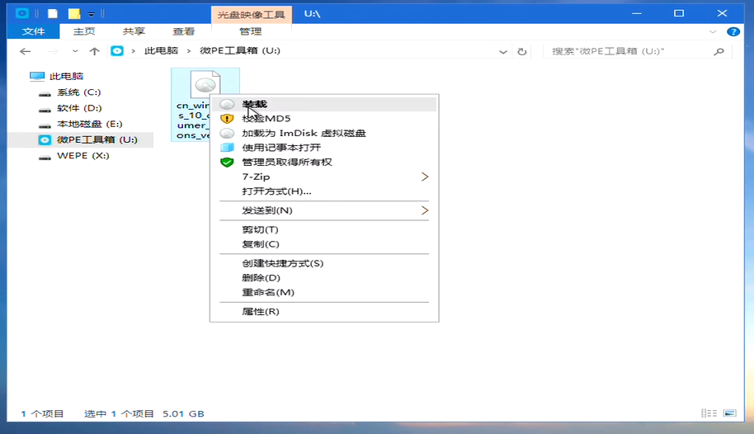Switch to the 共享 ribbon tab
Screen dimensions: 754x434
[x=134, y=31]
